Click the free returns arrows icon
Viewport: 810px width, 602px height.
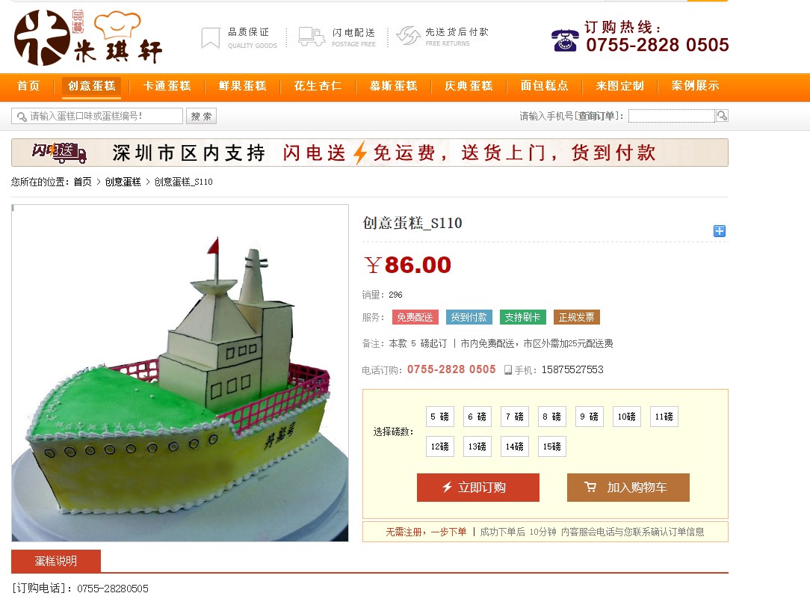(408, 36)
